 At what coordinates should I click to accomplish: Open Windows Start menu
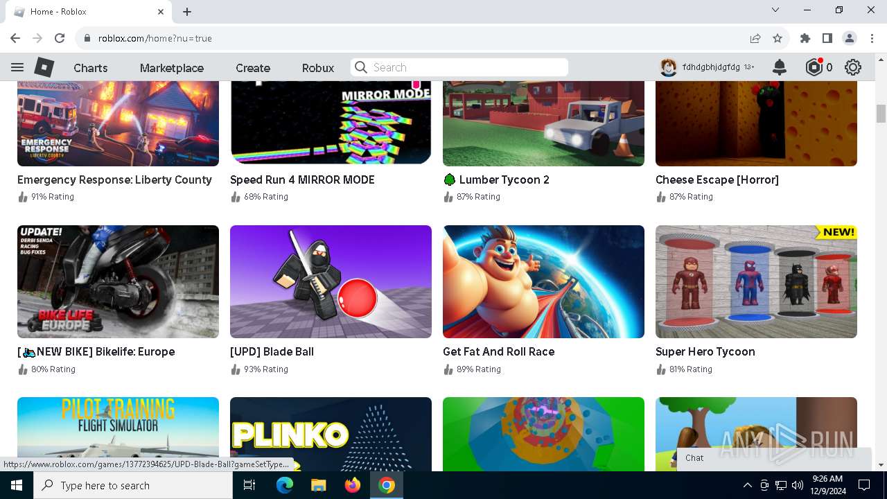[x=17, y=485]
